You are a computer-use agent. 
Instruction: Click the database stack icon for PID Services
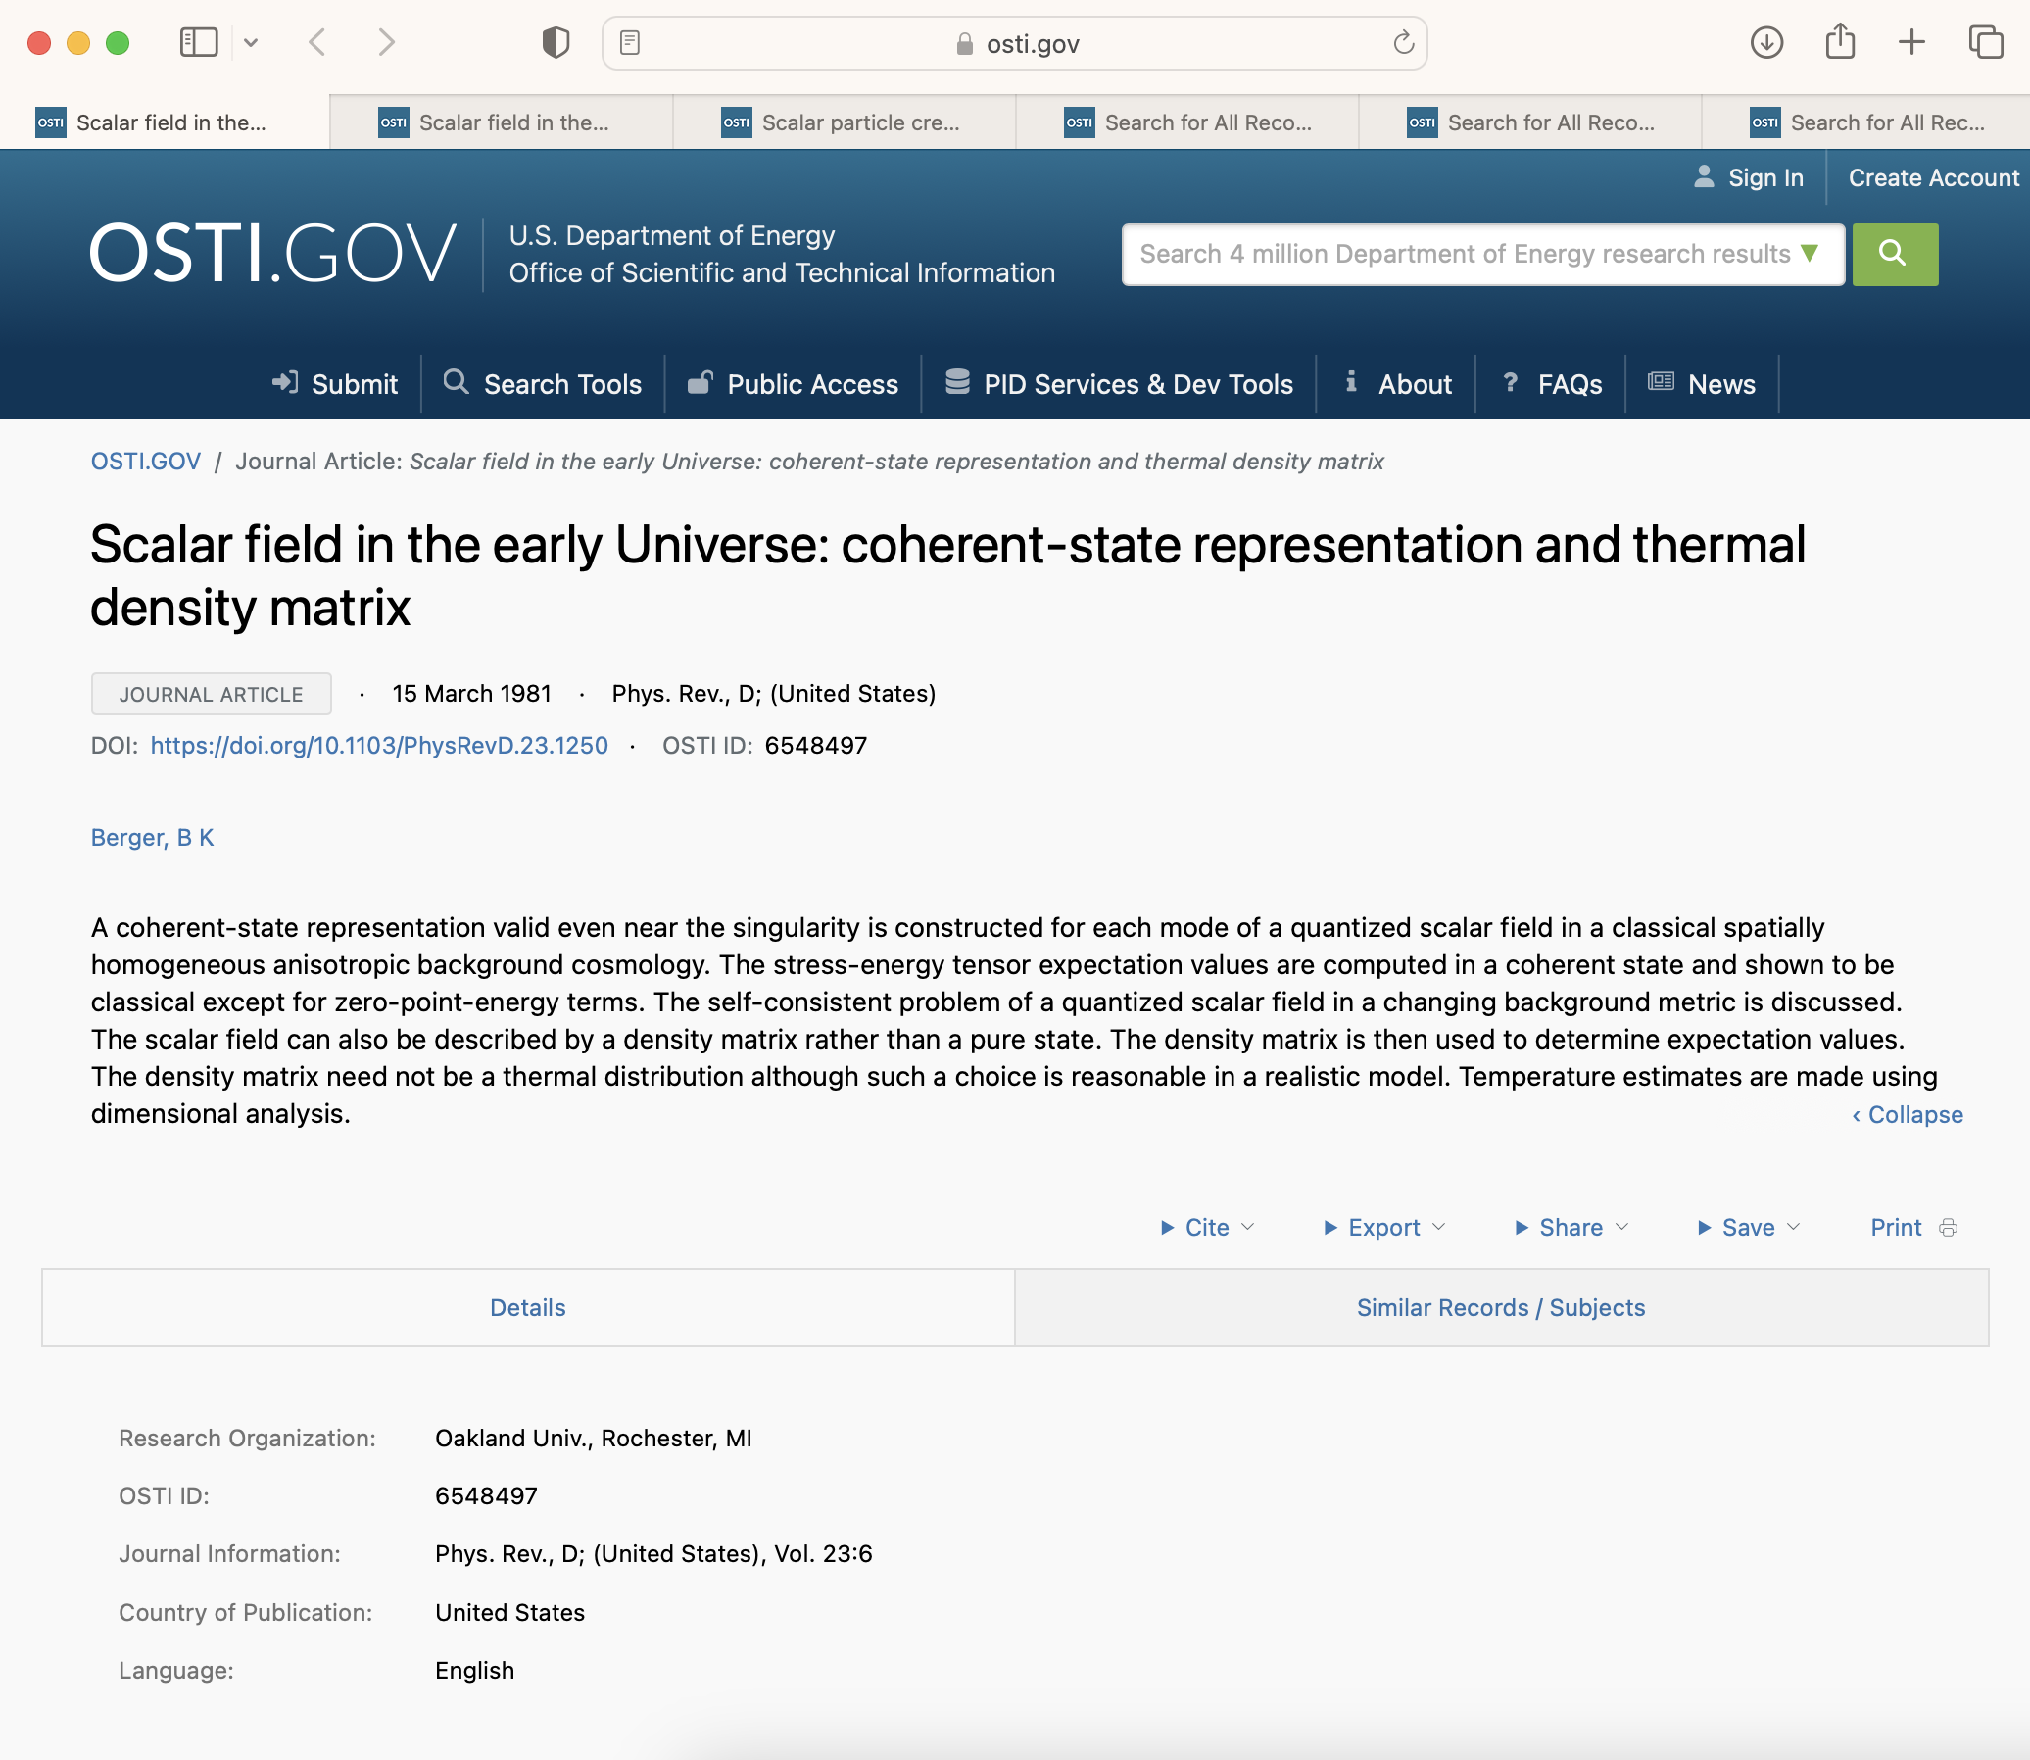[x=957, y=381]
